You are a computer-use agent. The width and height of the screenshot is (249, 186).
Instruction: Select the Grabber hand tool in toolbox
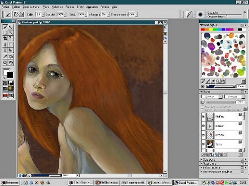click(11, 63)
